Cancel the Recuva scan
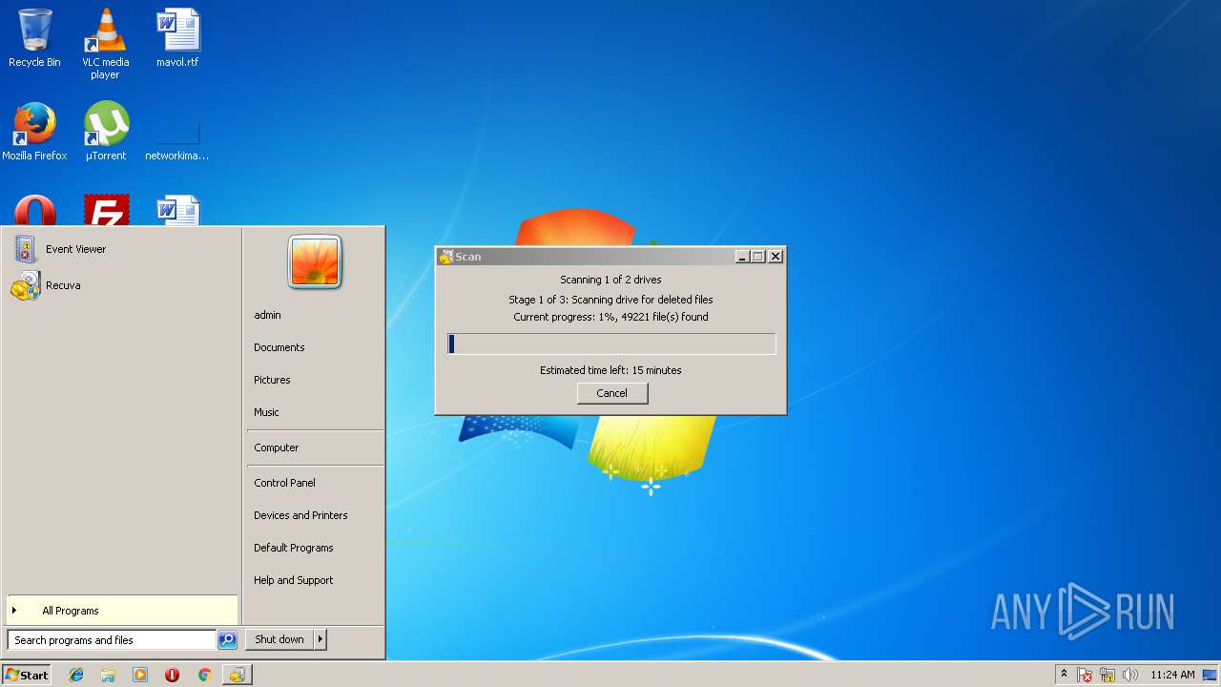Image resolution: width=1221 pixels, height=687 pixels. 612,393
